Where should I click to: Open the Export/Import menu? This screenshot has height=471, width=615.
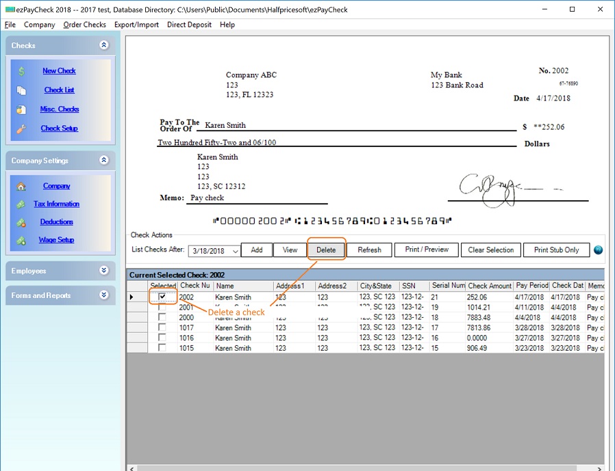(x=136, y=25)
